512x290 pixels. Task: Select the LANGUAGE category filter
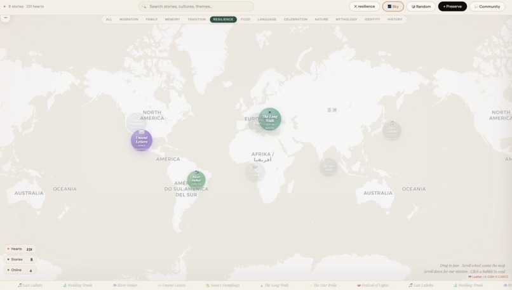coord(267,19)
